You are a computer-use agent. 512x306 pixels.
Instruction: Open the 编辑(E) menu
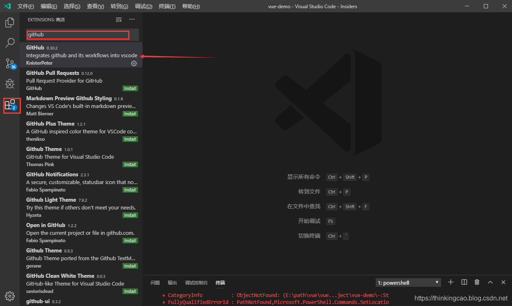[x=49, y=7]
